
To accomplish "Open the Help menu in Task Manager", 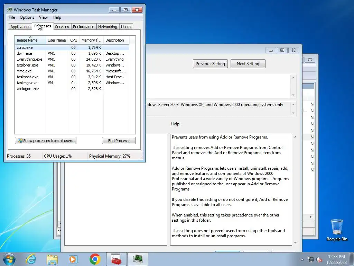I will pyautogui.click(x=57, y=17).
